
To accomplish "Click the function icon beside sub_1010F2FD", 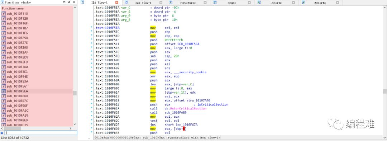I will [x=4, y=62].
